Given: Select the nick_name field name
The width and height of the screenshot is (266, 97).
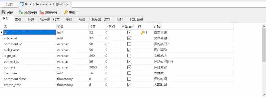Looking at the screenshot, I should [x=12, y=50].
